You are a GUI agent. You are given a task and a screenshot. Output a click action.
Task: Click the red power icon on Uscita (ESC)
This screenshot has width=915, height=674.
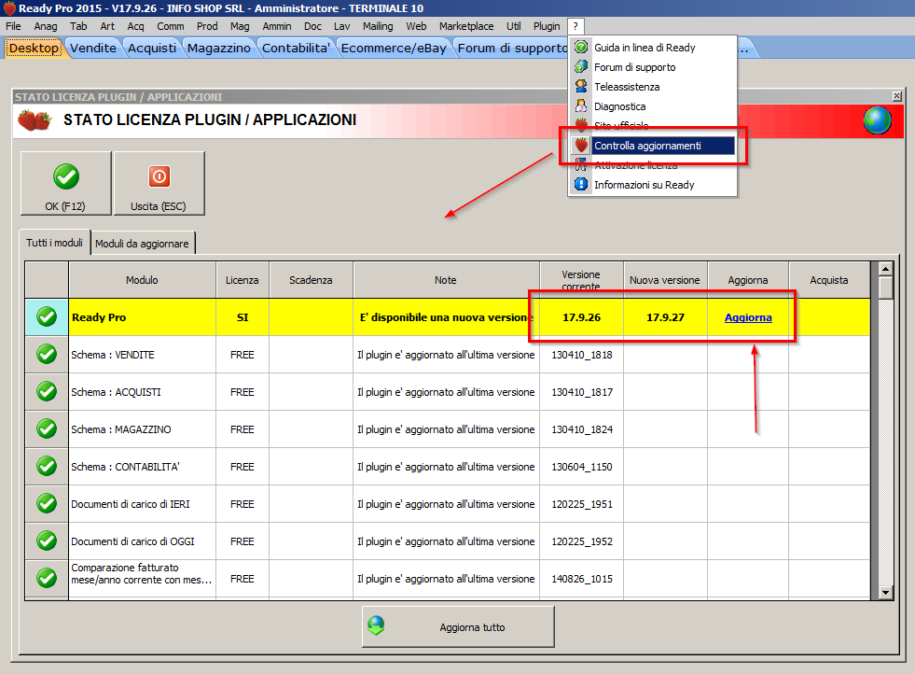pyautogui.click(x=159, y=176)
